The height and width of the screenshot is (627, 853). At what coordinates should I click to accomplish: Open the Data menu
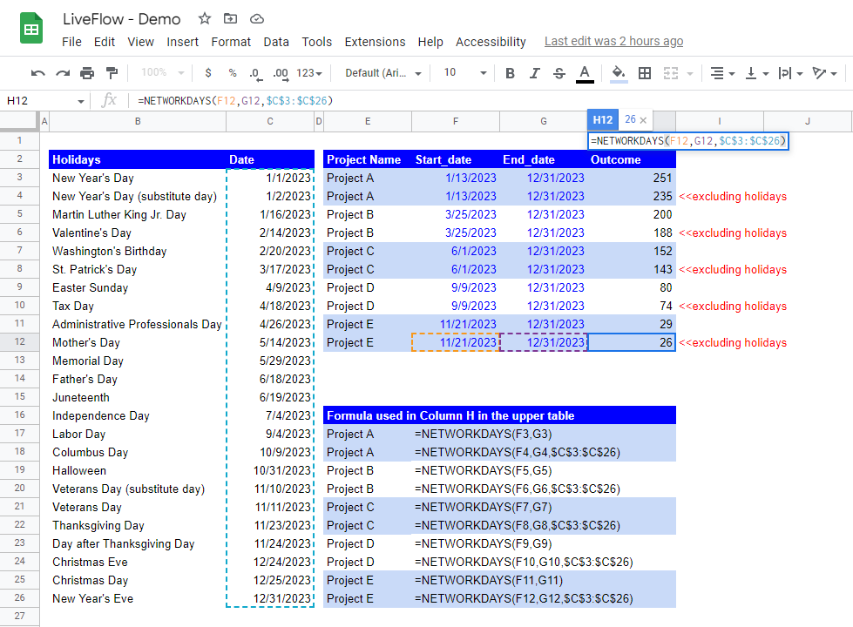tap(276, 42)
